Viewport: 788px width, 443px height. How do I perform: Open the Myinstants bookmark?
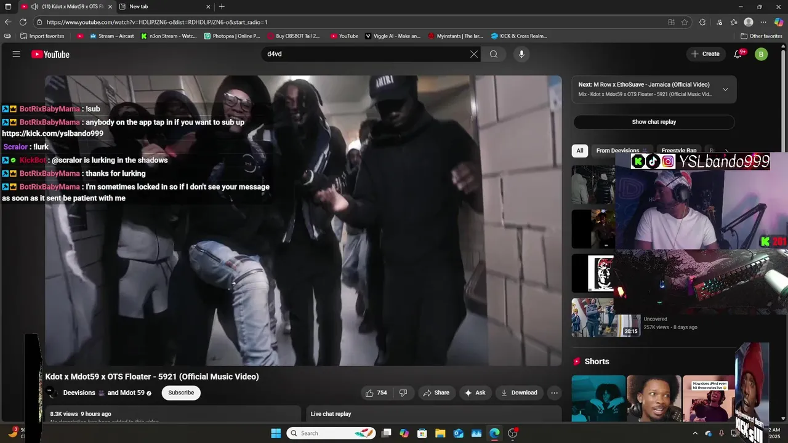[456, 36]
